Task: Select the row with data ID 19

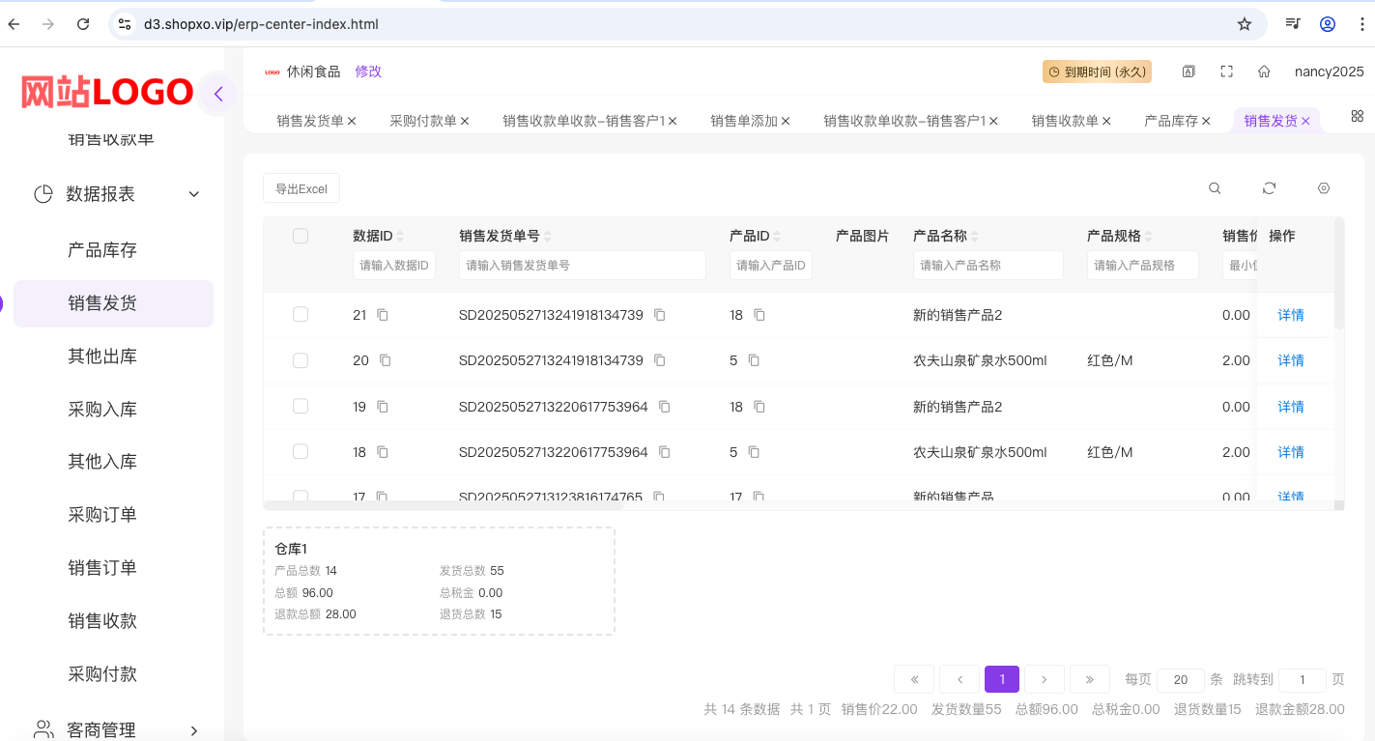Action: (x=301, y=407)
